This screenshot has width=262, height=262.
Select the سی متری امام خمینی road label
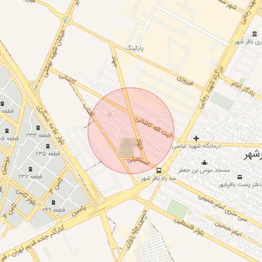coord(223,208)
